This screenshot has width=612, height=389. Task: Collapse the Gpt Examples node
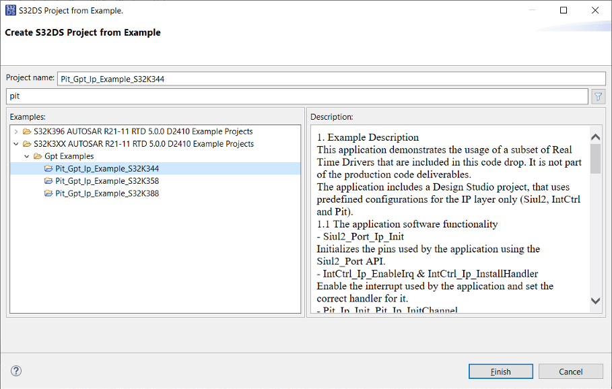(x=26, y=155)
